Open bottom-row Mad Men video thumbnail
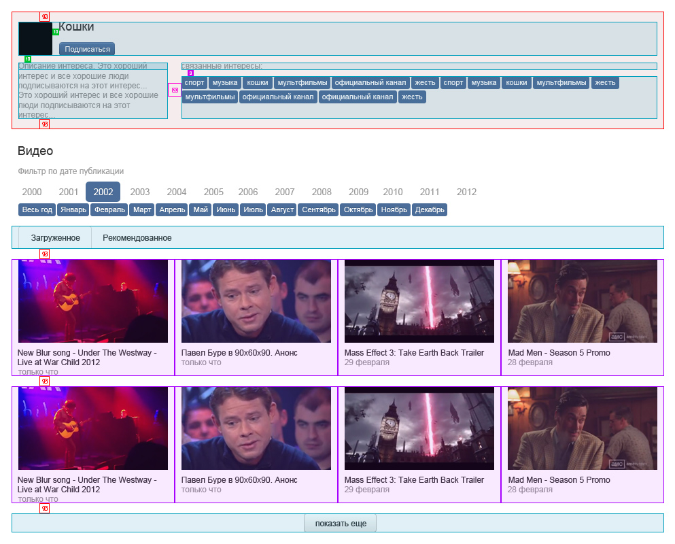675x544 pixels. point(583,428)
